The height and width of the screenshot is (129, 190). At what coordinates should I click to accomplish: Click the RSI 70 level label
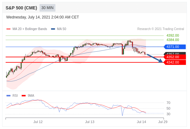click(168, 103)
